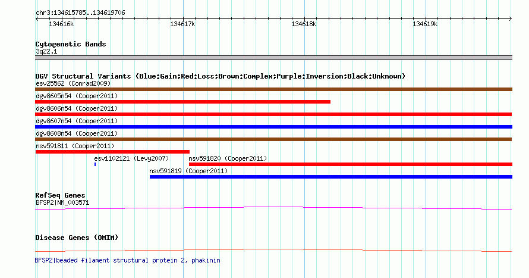Click the nsv591819 blue gain bar
529x278 pixels.
click(x=331, y=177)
